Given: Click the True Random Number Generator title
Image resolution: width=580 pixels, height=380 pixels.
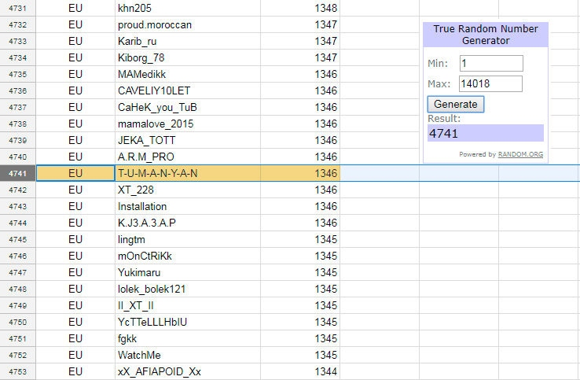Looking at the screenshot, I should (x=485, y=35).
